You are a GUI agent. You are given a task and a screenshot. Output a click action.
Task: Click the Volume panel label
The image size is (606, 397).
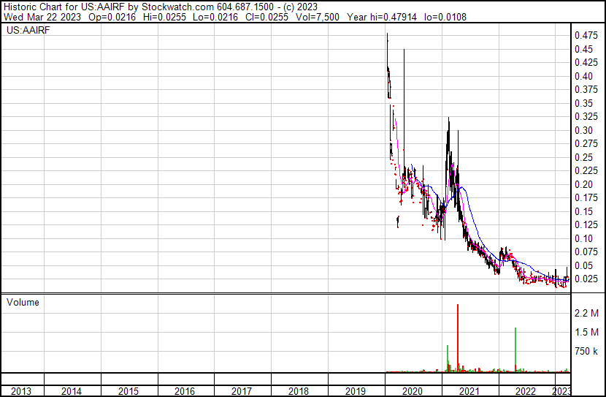(23, 302)
